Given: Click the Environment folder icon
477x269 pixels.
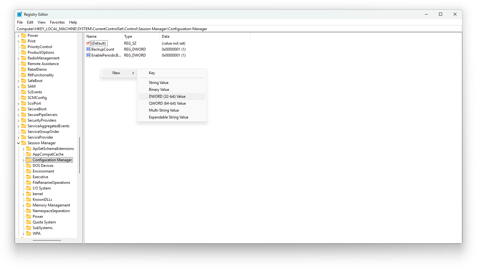Looking at the screenshot, I should click(29, 171).
